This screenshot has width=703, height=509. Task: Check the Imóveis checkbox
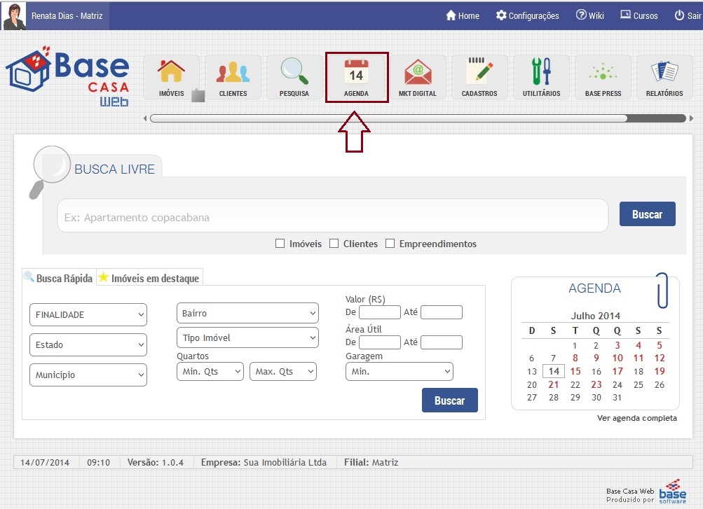click(x=280, y=244)
